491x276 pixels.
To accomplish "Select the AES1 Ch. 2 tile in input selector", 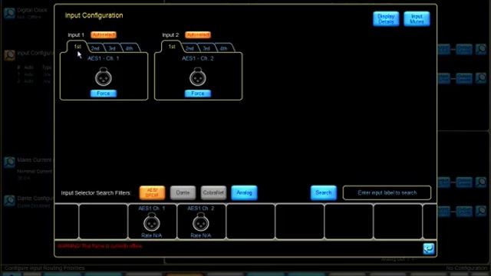I will click(201, 222).
